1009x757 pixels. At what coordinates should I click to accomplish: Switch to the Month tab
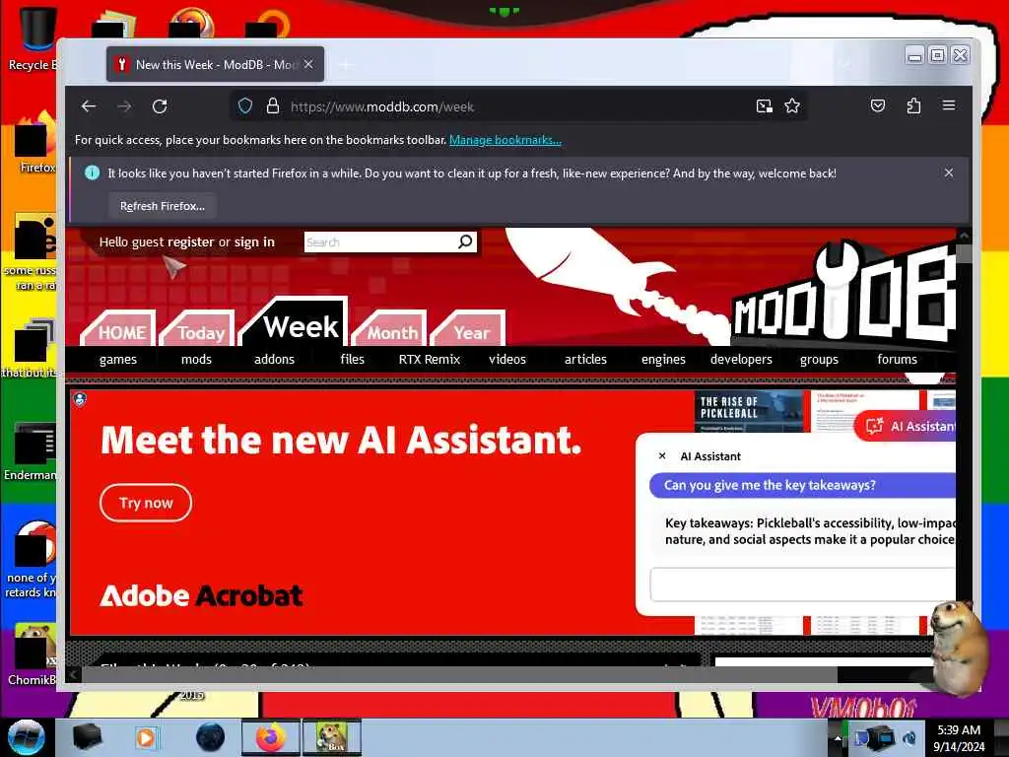(392, 331)
